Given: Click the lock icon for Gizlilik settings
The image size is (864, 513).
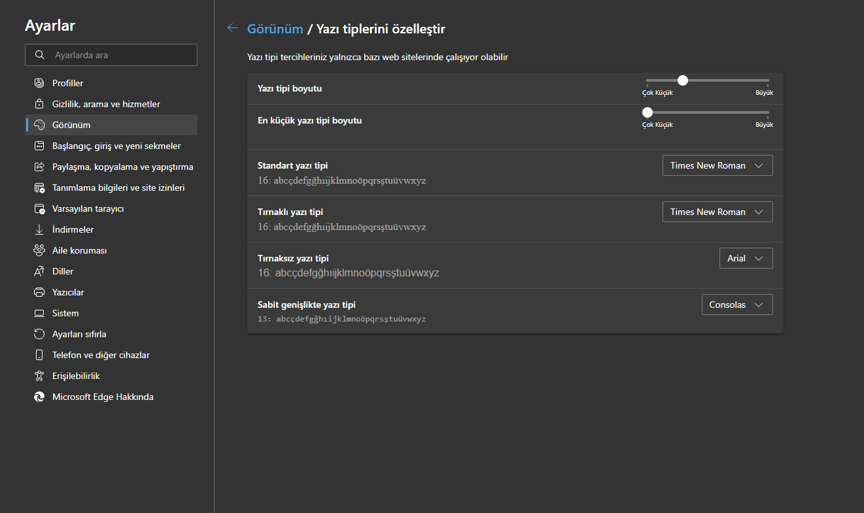Looking at the screenshot, I should (39, 104).
